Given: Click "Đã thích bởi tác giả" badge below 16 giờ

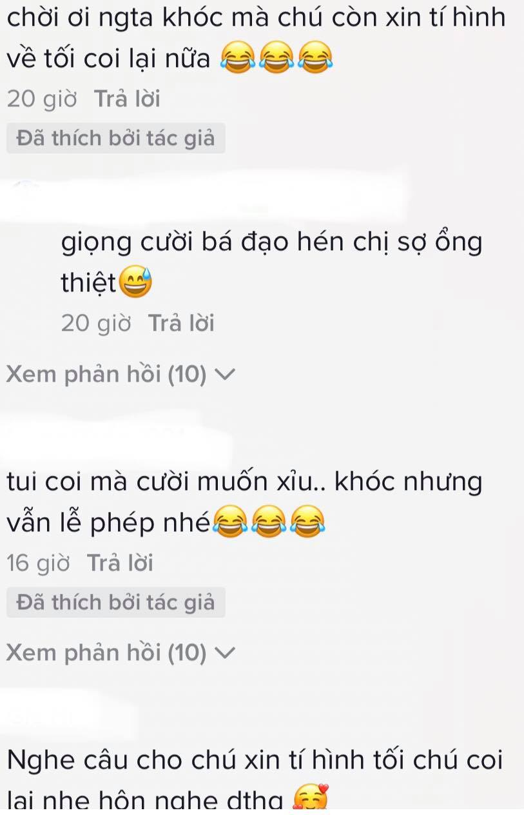Looking at the screenshot, I should pyautogui.click(x=115, y=602).
